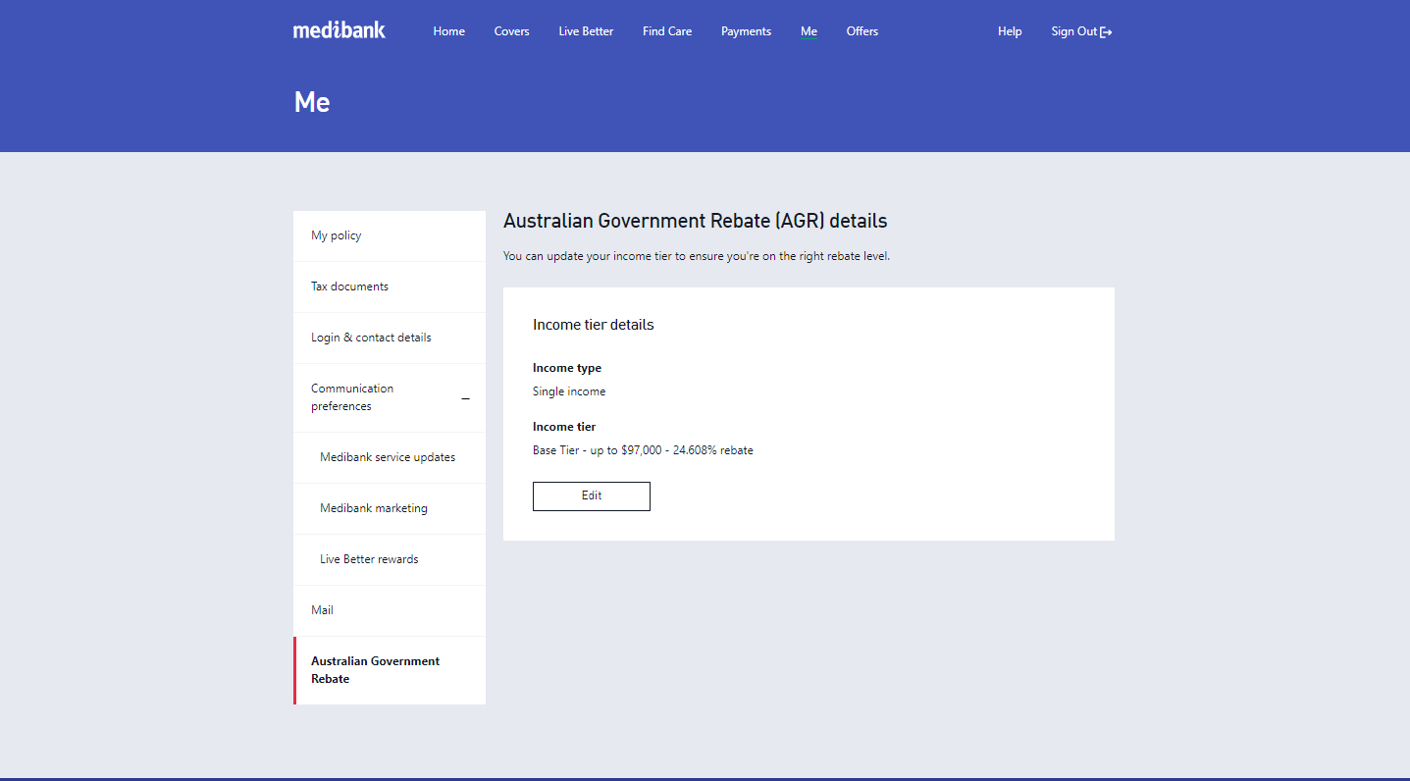
Task: Click the sign out arrow icon
Action: [1106, 32]
